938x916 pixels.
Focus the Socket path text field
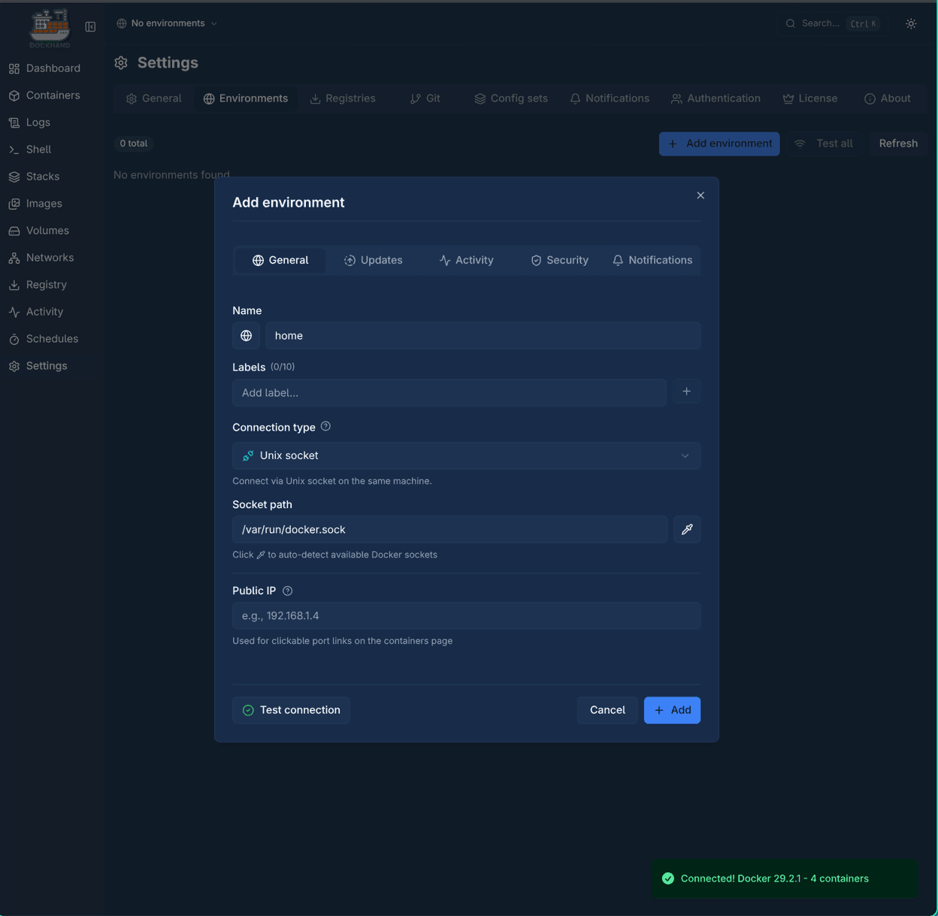click(449, 530)
